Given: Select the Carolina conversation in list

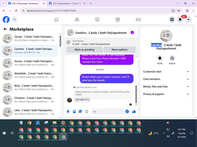Looking at the screenshot, I should click(x=30, y=51).
